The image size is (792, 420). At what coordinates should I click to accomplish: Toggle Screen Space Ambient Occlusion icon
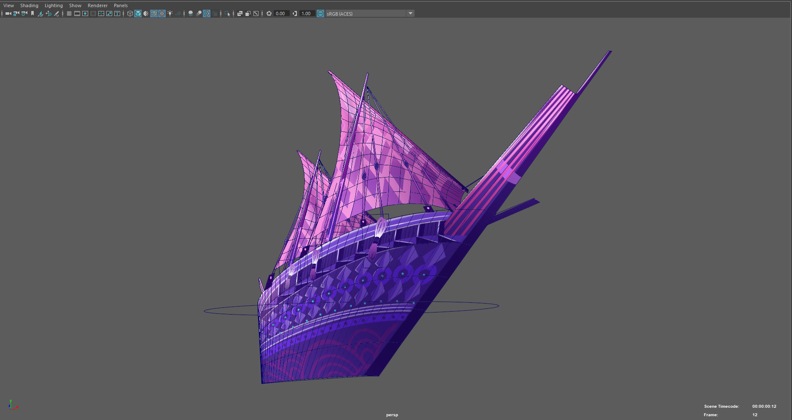click(191, 13)
